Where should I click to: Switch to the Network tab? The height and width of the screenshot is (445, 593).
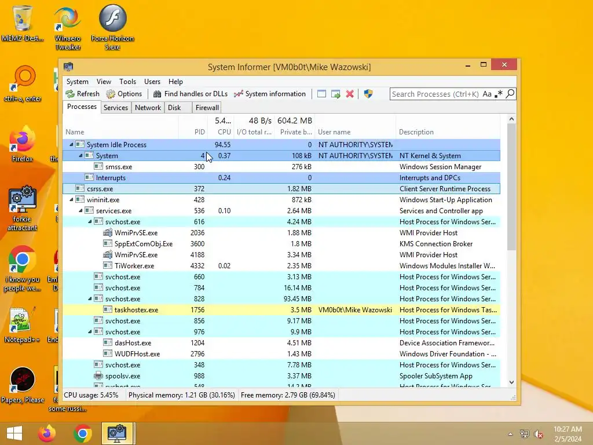click(x=148, y=108)
